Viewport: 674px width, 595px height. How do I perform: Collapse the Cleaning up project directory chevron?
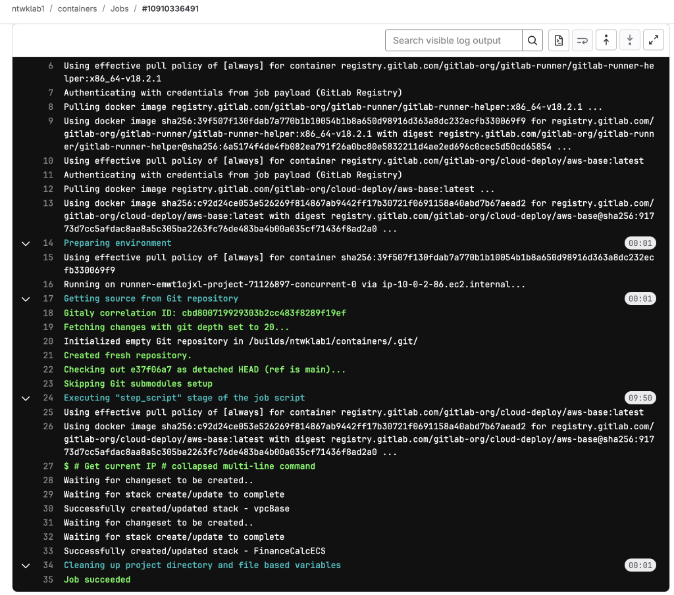click(x=26, y=565)
